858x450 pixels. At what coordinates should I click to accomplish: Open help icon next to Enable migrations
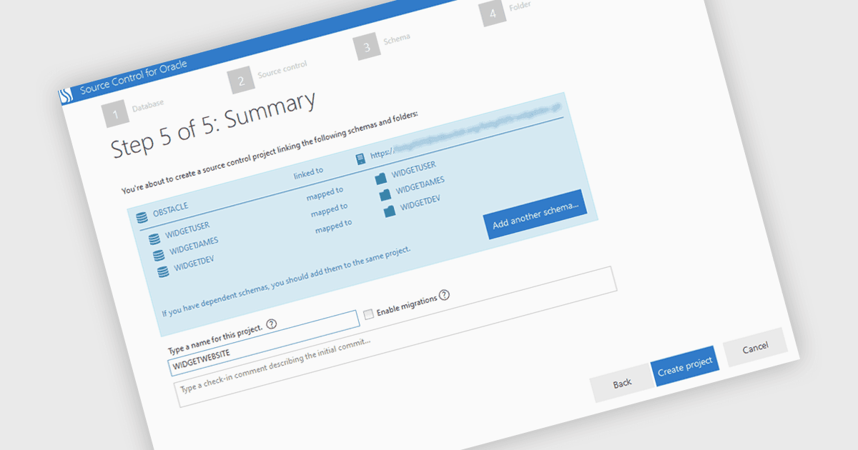click(444, 295)
